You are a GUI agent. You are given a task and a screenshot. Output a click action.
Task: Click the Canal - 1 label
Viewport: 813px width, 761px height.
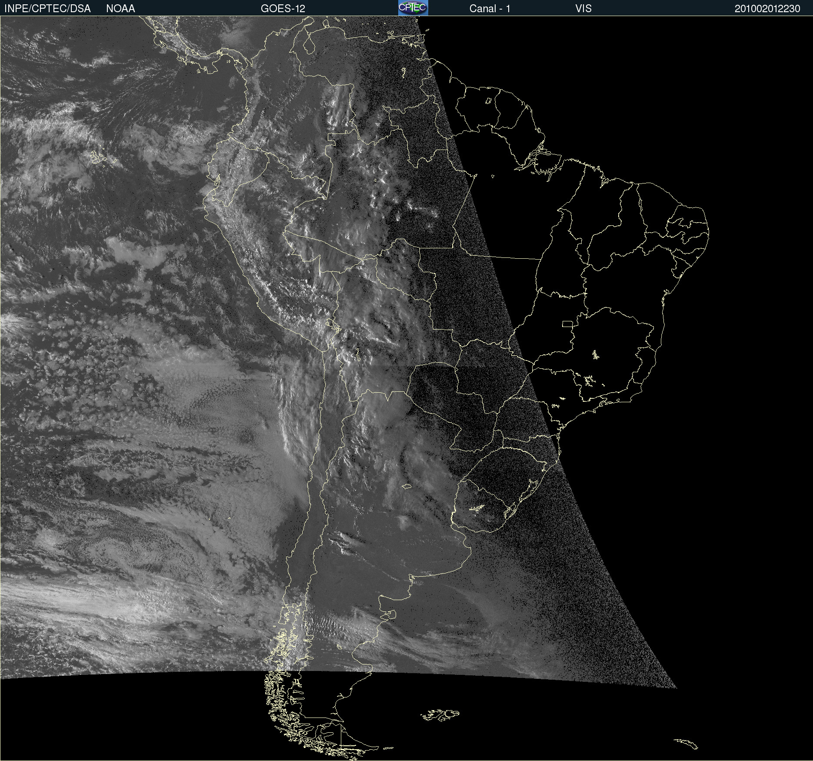tap(490, 9)
